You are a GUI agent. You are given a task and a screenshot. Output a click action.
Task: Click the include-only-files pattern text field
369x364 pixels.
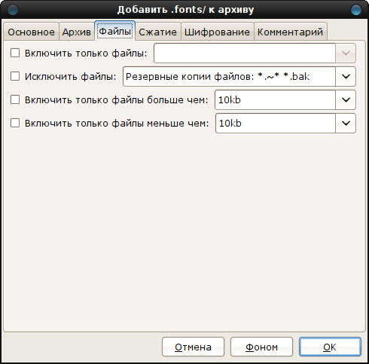pos(245,53)
